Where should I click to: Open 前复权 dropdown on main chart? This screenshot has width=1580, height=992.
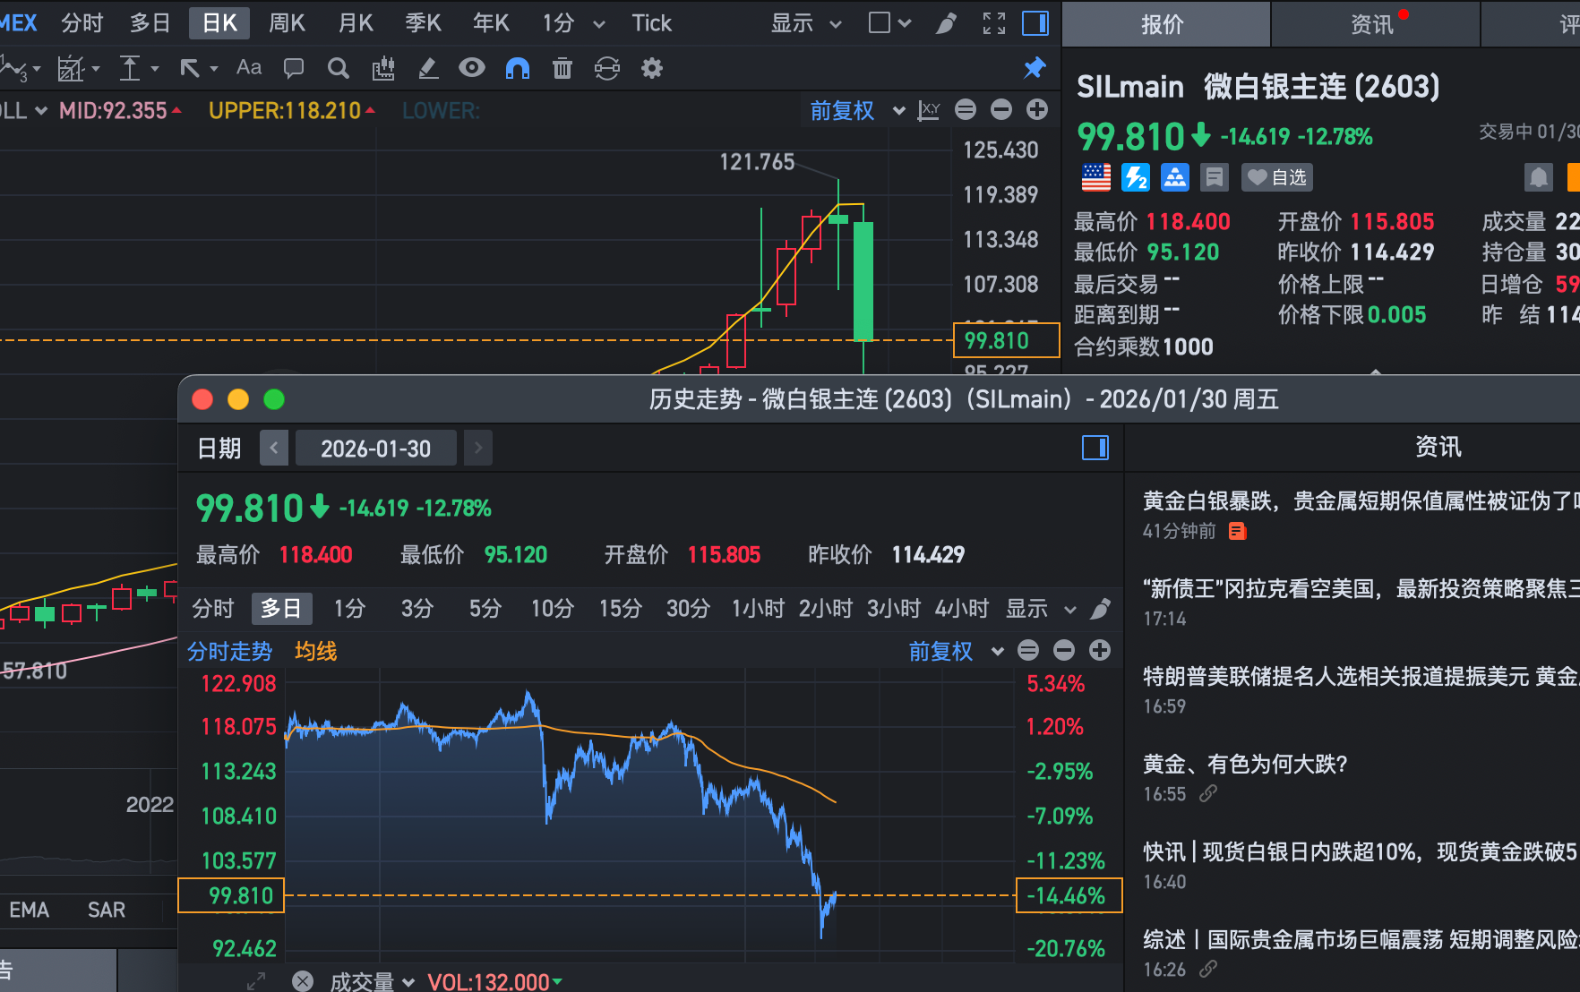point(857,110)
